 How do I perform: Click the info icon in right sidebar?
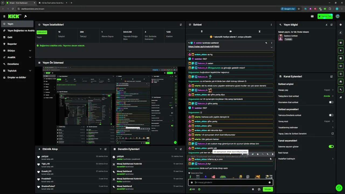coord(341,25)
